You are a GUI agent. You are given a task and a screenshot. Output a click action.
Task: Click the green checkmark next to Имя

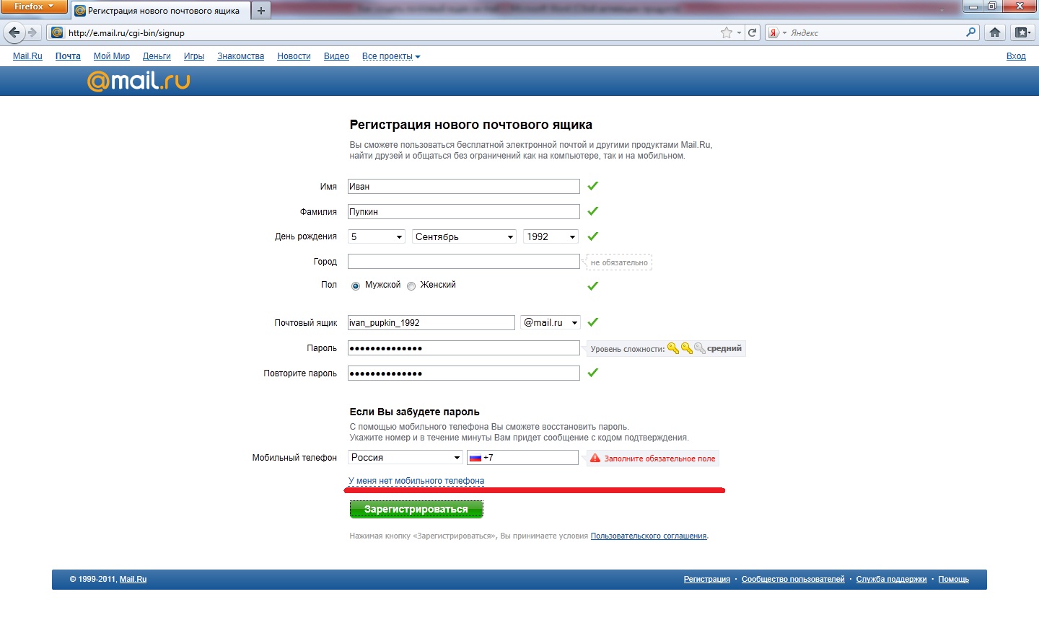(593, 186)
